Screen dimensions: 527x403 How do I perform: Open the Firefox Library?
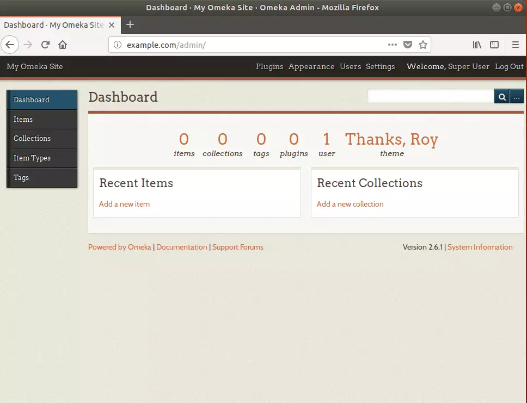point(477,45)
